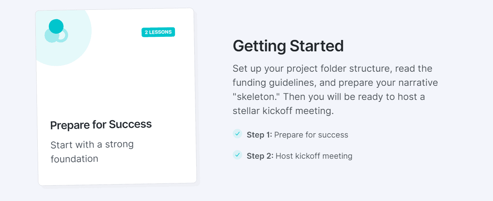Open the 'Host kickoff meeting' step text
This screenshot has width=493, height=201.
pos(314,156)
